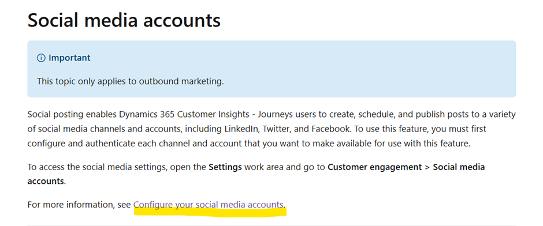Click the To access the social media settings text
Screen dimensions: 543x226
106,167
